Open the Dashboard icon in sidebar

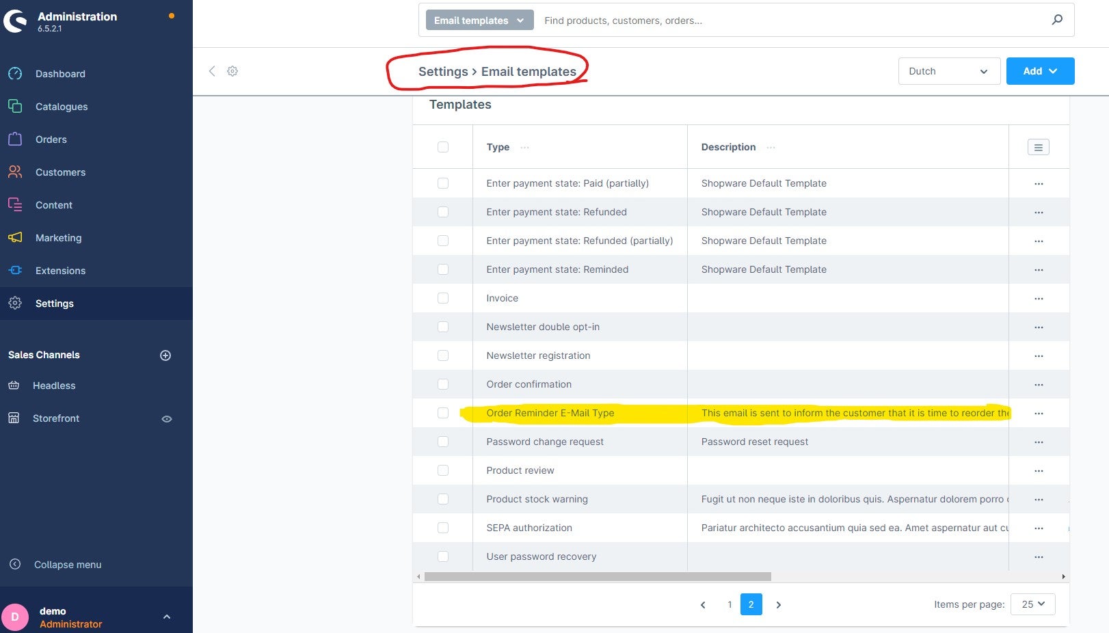pos(15,74)
